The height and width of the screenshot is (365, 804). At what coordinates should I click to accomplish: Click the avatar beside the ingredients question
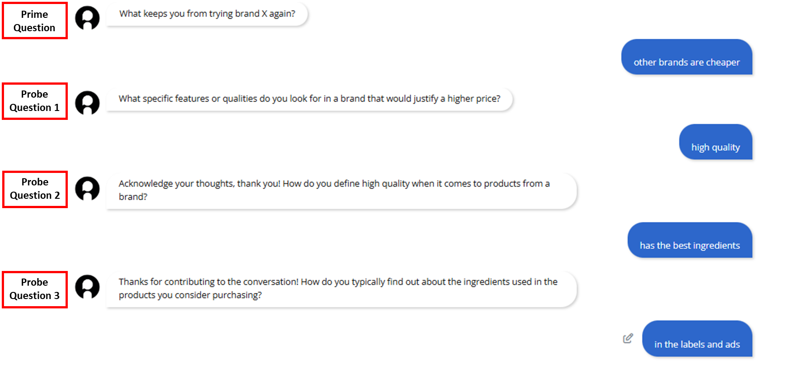pyautogui.click(x=87, y=287)
